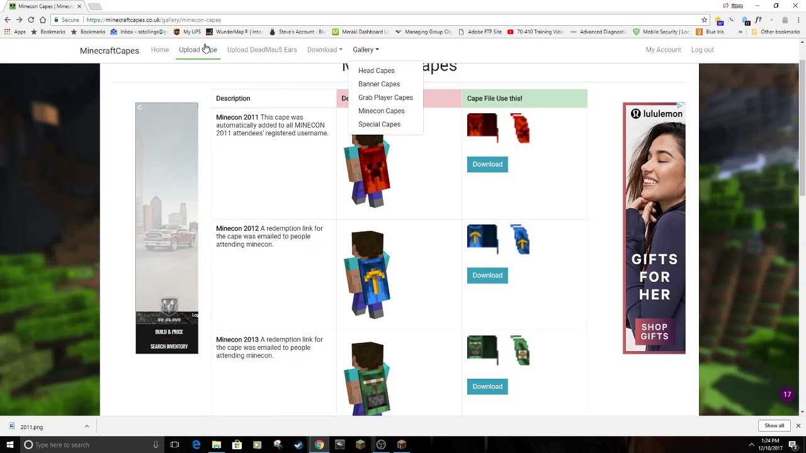Click the Minecon 2012 character preview image
Screen dimensions: 806x453
coord(368,275)
